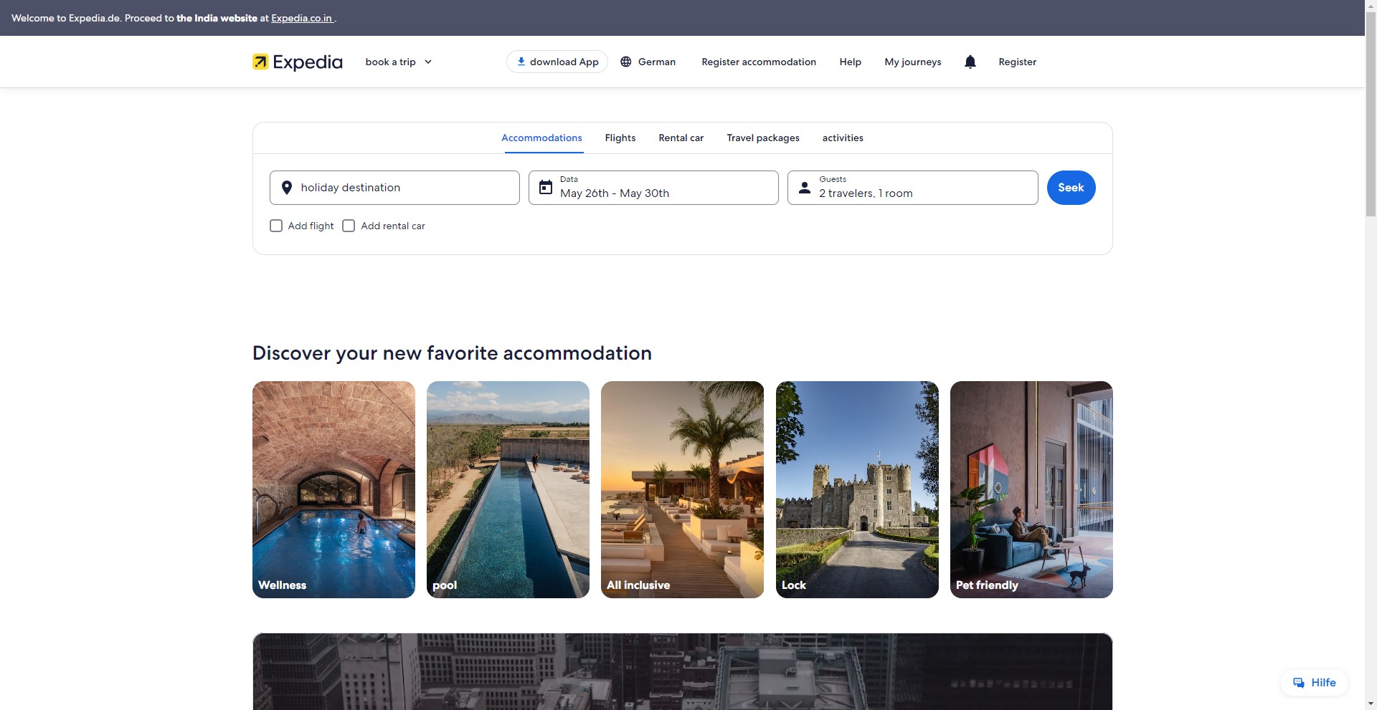Click the guests person icon
The image size is (1377, 710).
[x=805, y=188]
